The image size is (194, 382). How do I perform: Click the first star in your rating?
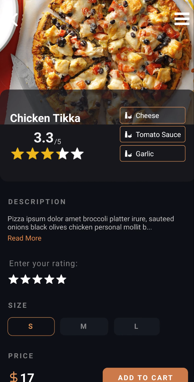pyautogui.click(x=14, y=279)
